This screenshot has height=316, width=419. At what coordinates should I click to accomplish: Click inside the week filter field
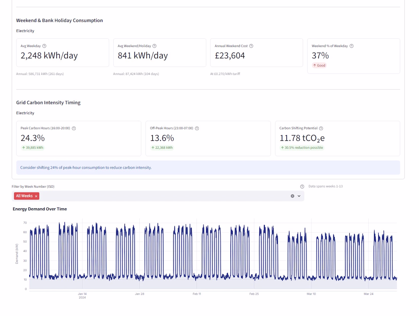pos(158,196)
